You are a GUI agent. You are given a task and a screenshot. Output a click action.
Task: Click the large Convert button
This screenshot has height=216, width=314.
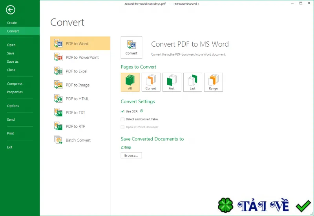pyautogui.click(x=131, y=47)
